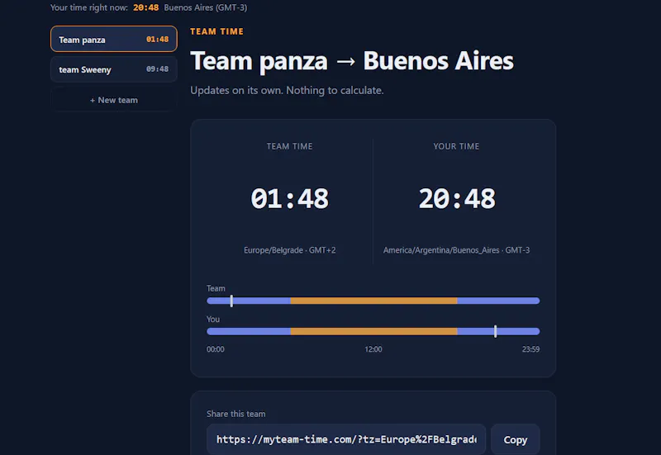Select the TEAM TIME card heading
The width and height of the screenshot is (661, 455).
click(x=290, y=146)
